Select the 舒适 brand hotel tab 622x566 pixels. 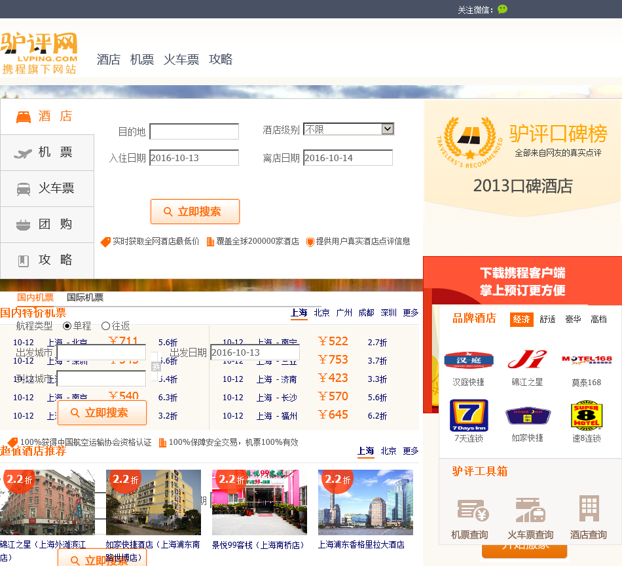(547, 319)
